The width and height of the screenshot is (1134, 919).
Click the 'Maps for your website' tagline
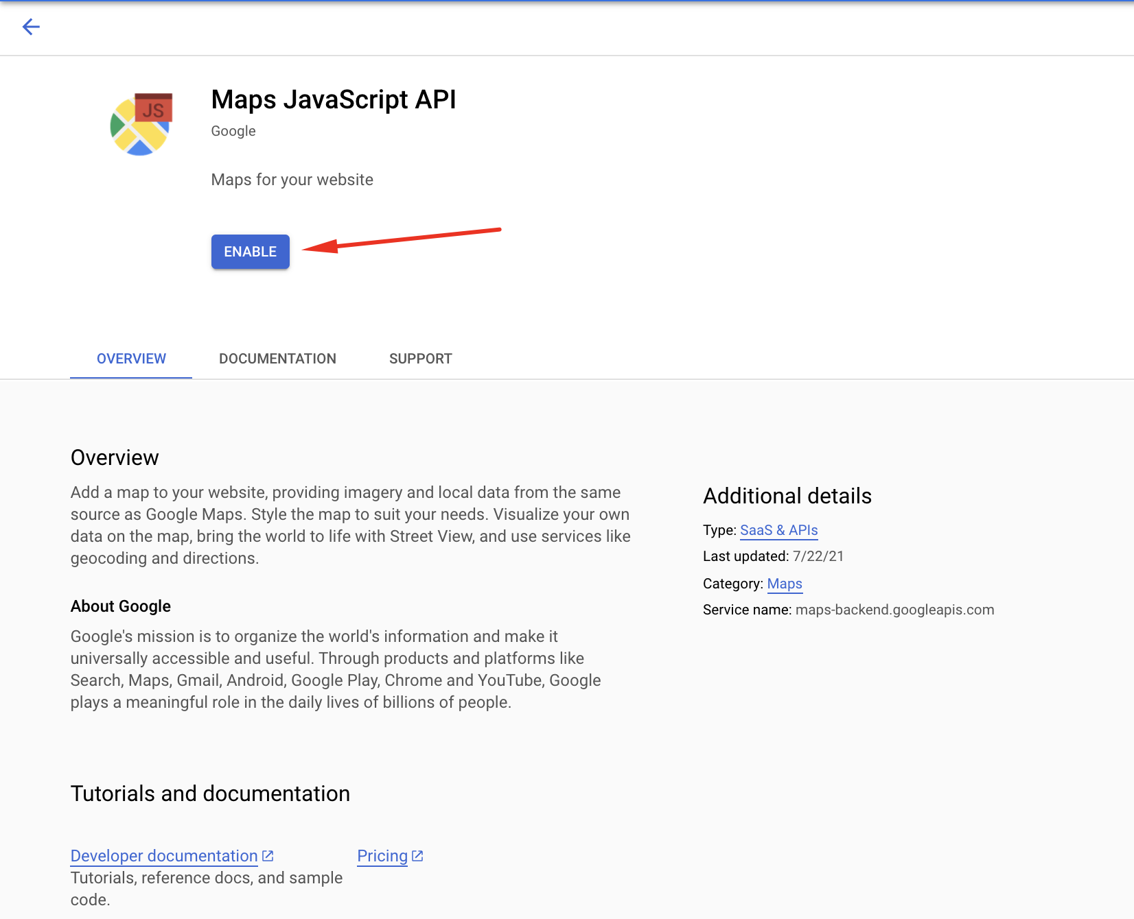[292, 180]
